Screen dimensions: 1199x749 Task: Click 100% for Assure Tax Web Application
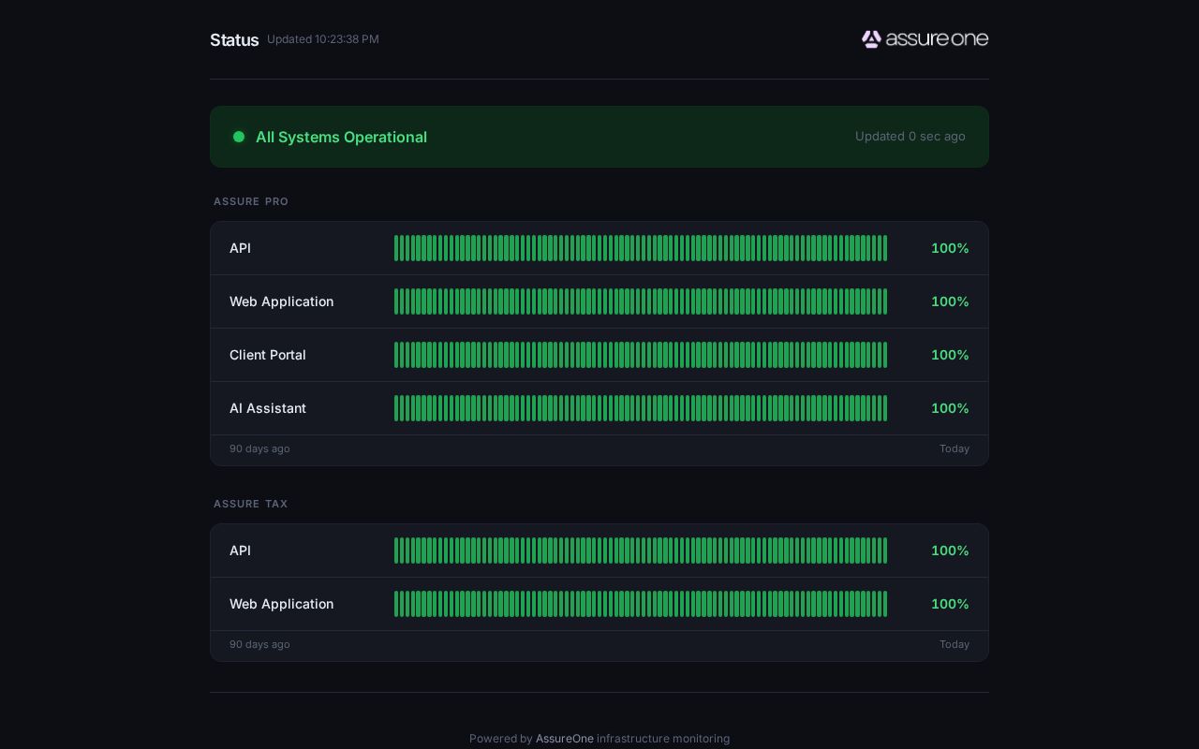pyautogui.click(x=950, y=604)
